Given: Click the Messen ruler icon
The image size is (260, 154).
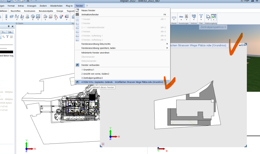Looking at the screenshot, I should pyautogui.click(x=174, y=17).
